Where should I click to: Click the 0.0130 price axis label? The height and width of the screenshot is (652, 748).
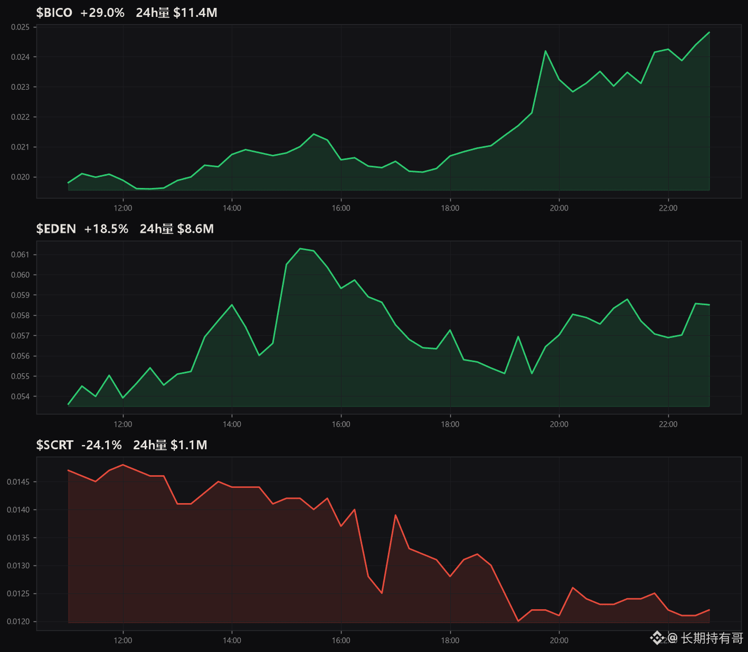[18, 565]
